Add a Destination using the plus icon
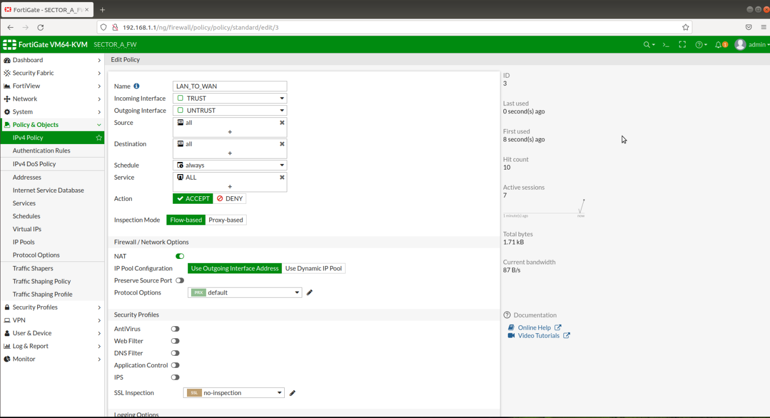Image resolution: width=770 pixels, height=418 pixels. point(230,154)
